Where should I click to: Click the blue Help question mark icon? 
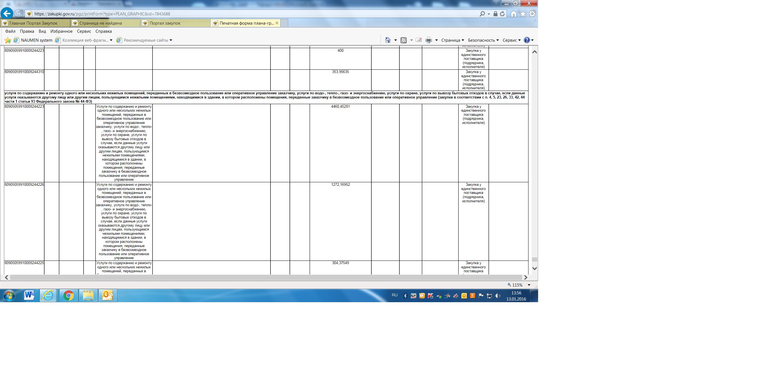pos(527,40)
